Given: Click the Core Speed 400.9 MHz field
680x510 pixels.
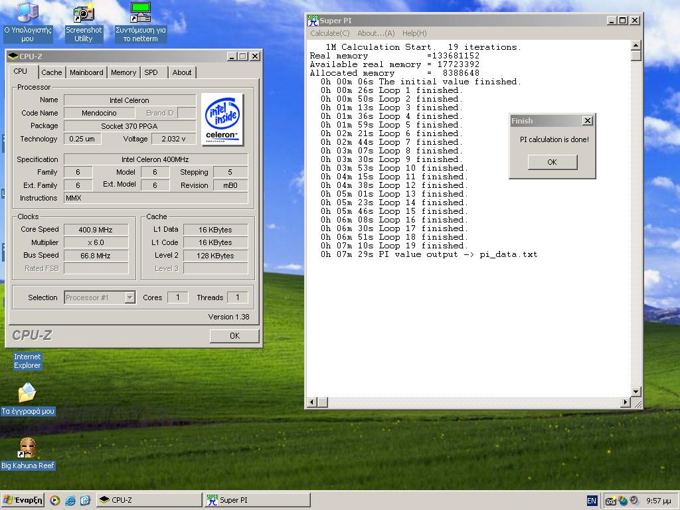Looking at the screenshot, I should point(96,230).
